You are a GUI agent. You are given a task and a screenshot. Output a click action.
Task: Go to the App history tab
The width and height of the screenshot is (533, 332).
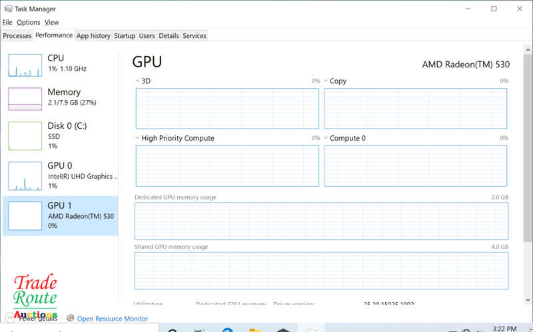93,36
